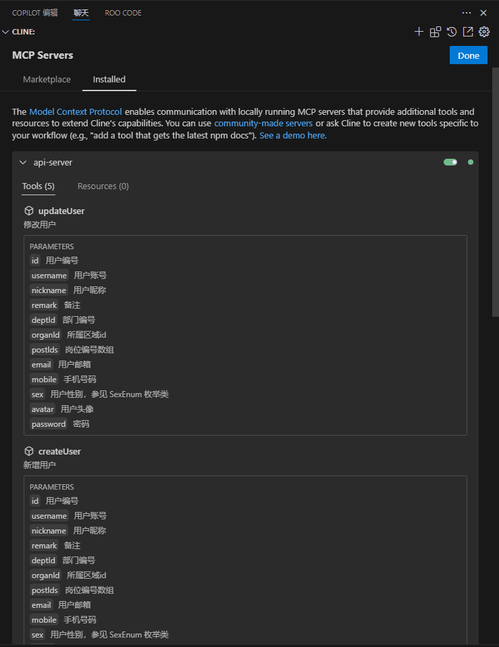Open Cline task history icon
The height and width of the screenshot is (647, 499).
[452, 32]
